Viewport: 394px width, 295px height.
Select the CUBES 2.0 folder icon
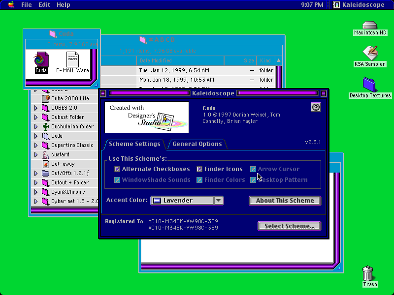pyautogui.click(x=45, y=108)
